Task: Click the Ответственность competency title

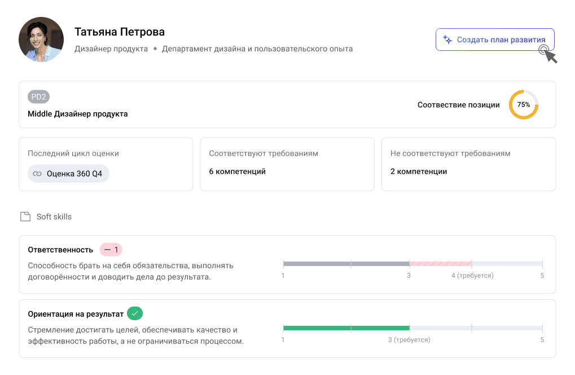Action: pos(60,250)
